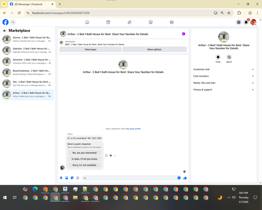Click the Arthur listing title in the chat header
This screenshot has width=262, height=210.
point(108,34)
